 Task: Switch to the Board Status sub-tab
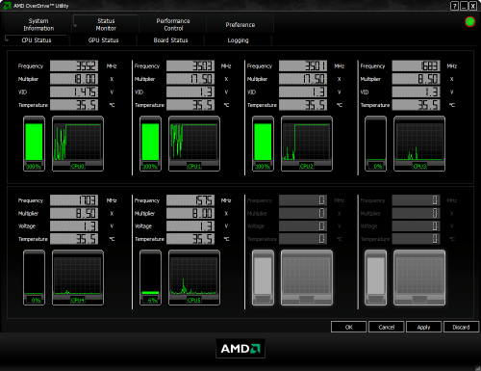[x=170, y=40]
